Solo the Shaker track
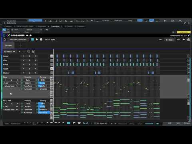192x144 pixels. coord(29,73)
